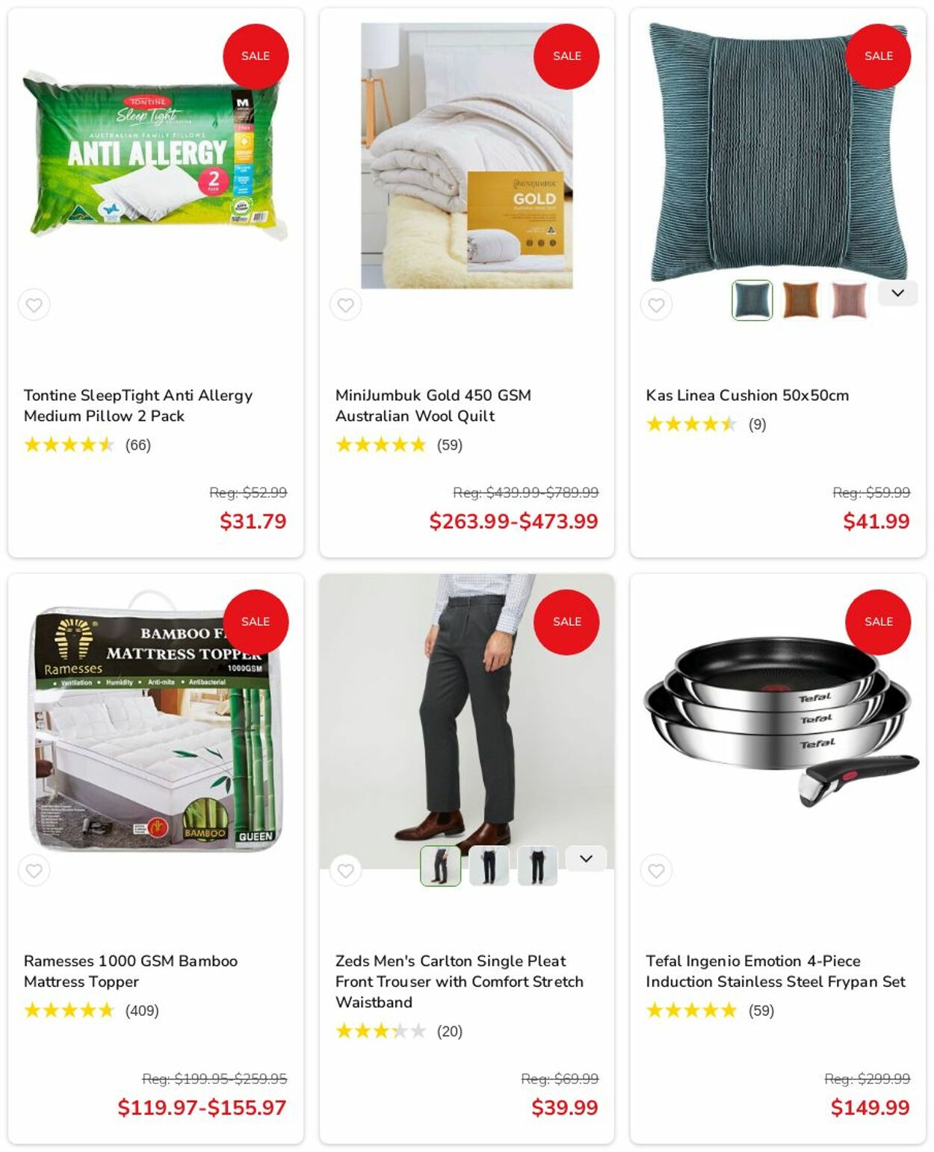
Task: Click heart icon on Kas Linea Cushion
Action: (656, 304)
